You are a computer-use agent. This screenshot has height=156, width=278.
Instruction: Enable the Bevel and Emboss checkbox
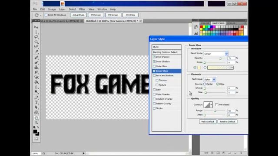coord(154,75)
